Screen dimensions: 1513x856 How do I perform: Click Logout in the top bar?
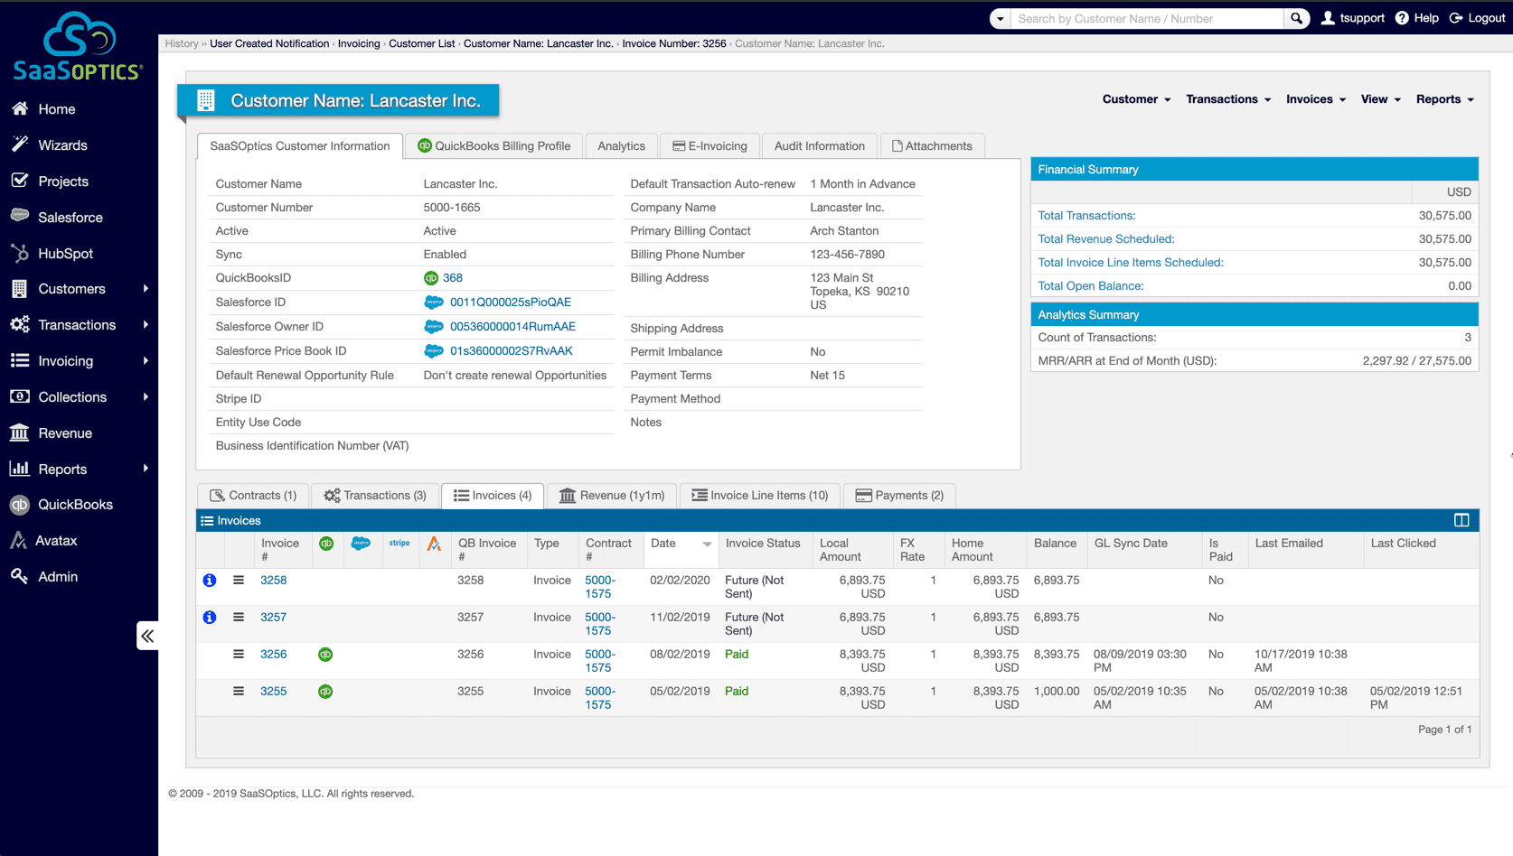tap(1478, 18)
